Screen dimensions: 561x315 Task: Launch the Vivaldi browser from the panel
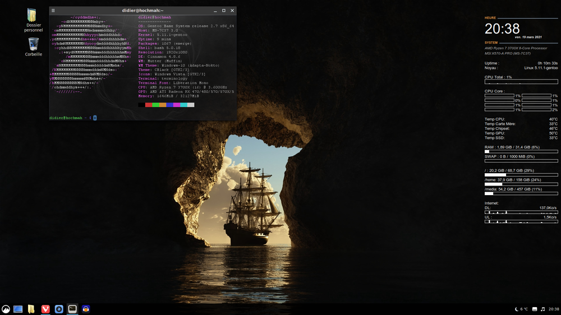point(45,309)
